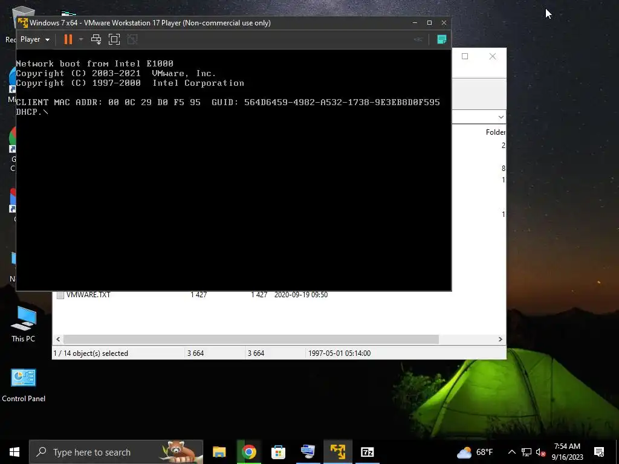This screenshot has width=619, height=464.
Task: Pause the virtual machine
Action: click(68, 39)
